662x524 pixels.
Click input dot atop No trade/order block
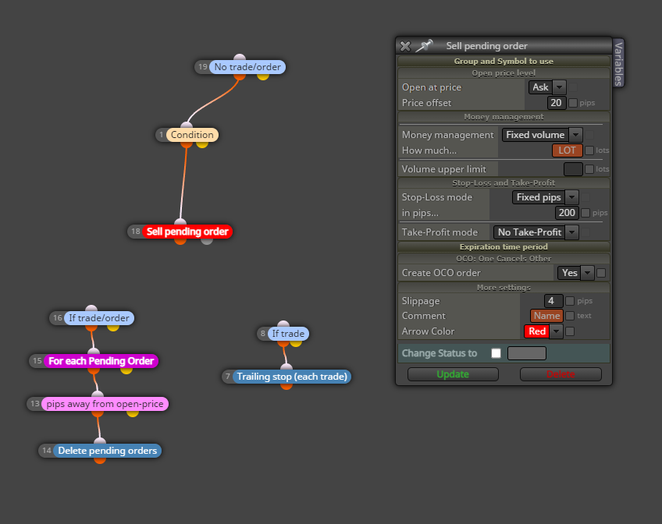[240, 58]
